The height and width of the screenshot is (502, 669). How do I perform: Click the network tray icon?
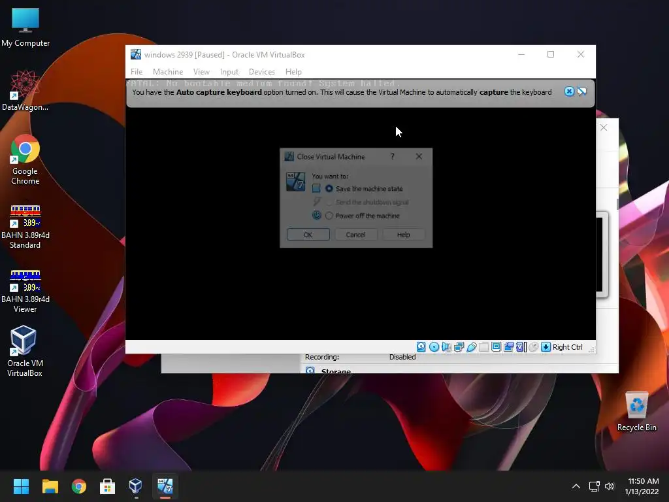pos(595,486)
